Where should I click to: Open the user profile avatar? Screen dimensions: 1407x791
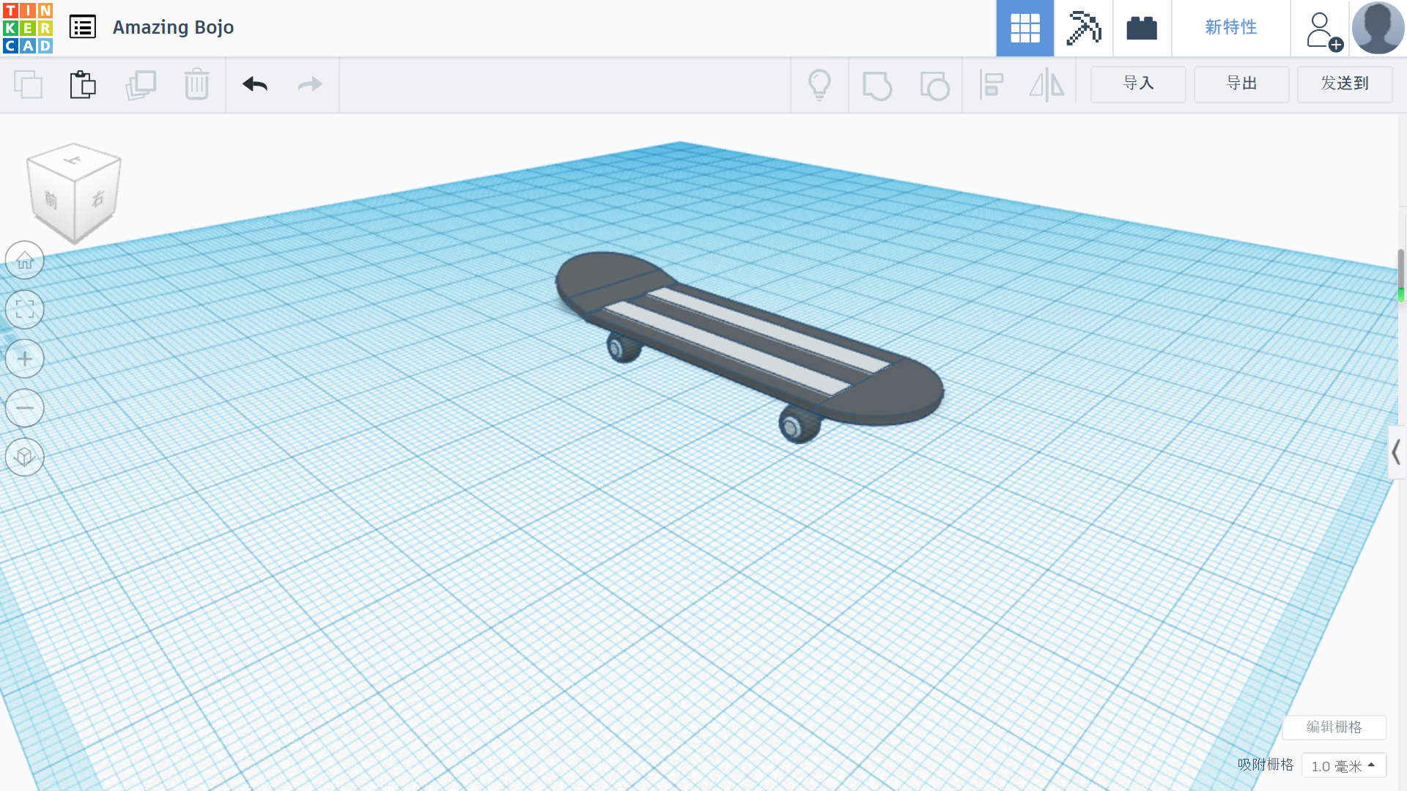coord(1378,28)
